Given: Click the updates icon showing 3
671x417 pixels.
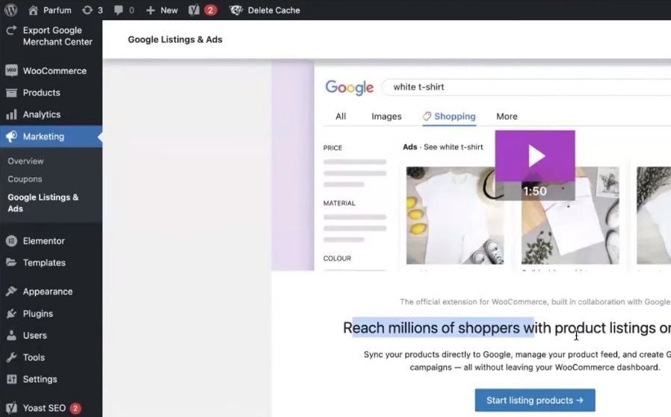Looking at the screenshot, I should coord(87,10).
